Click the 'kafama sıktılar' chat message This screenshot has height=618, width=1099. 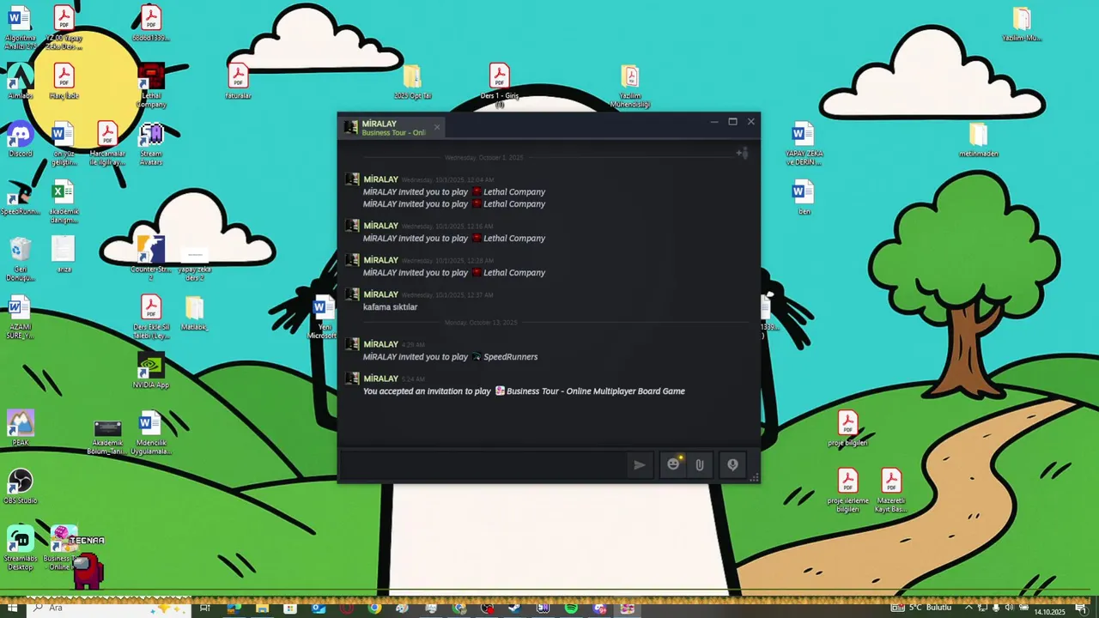click(x=390, y=307)
